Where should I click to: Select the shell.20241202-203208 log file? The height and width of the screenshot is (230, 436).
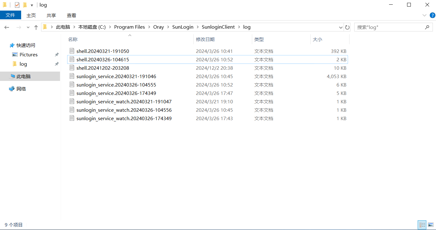[x=103, y=68]
